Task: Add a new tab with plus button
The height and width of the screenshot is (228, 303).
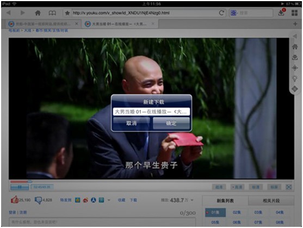Action: [x=295, y=24]
